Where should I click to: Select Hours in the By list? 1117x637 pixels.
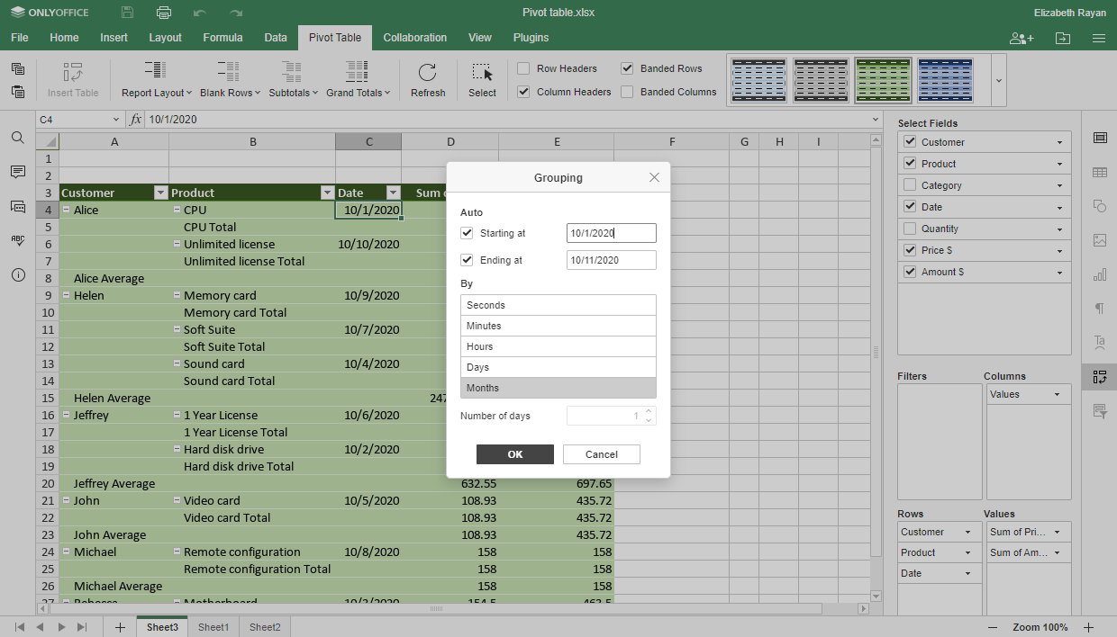coord(558,346)
